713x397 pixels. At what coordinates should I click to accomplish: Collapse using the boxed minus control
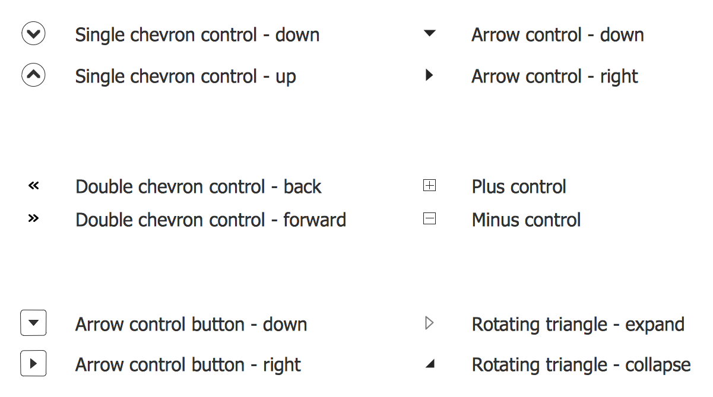coord(429,219)
